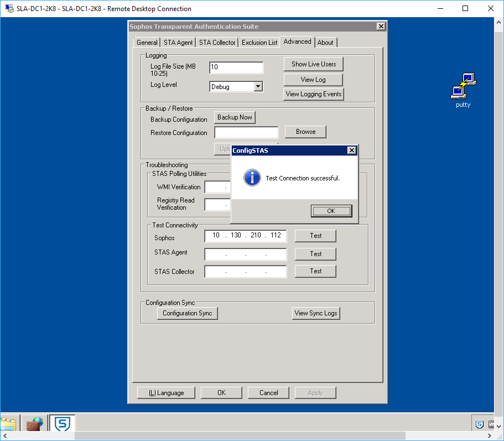Click the remote session scroll down arrow
The width and height of the screenshot is (504, 441).
pyautogui.click(x=499, y=426)
